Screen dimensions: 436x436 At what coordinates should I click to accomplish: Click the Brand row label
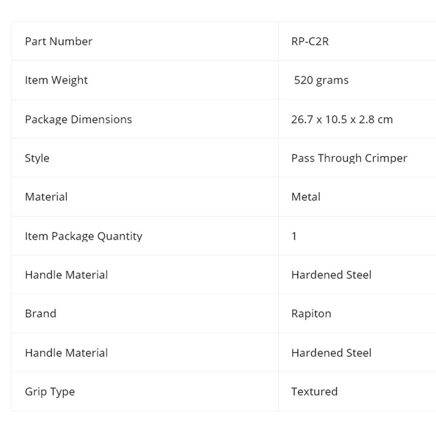pos(40,313)
